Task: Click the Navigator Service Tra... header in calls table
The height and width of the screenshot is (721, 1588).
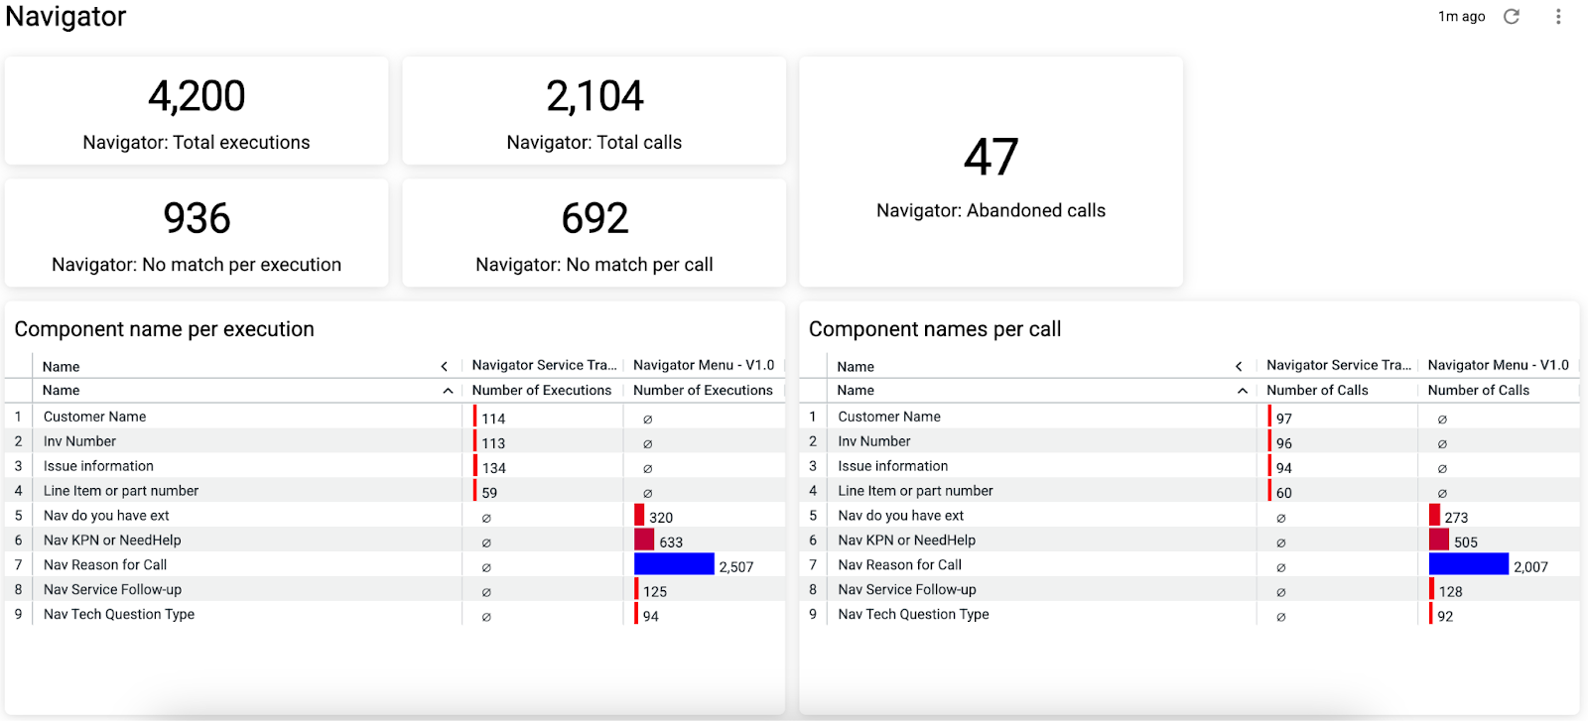Action: point(1338,365)
